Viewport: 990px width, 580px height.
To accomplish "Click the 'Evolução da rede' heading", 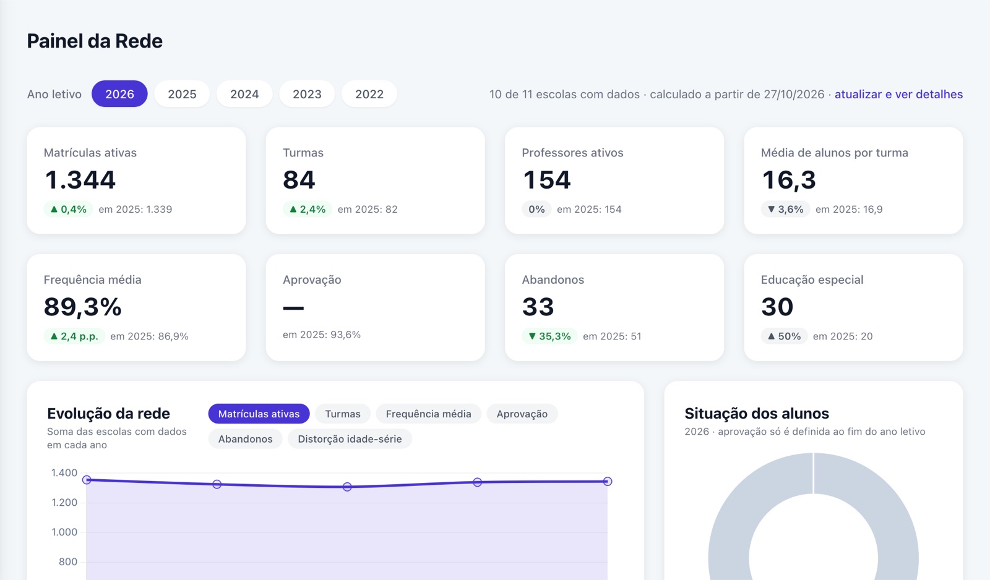I will 108,413.
